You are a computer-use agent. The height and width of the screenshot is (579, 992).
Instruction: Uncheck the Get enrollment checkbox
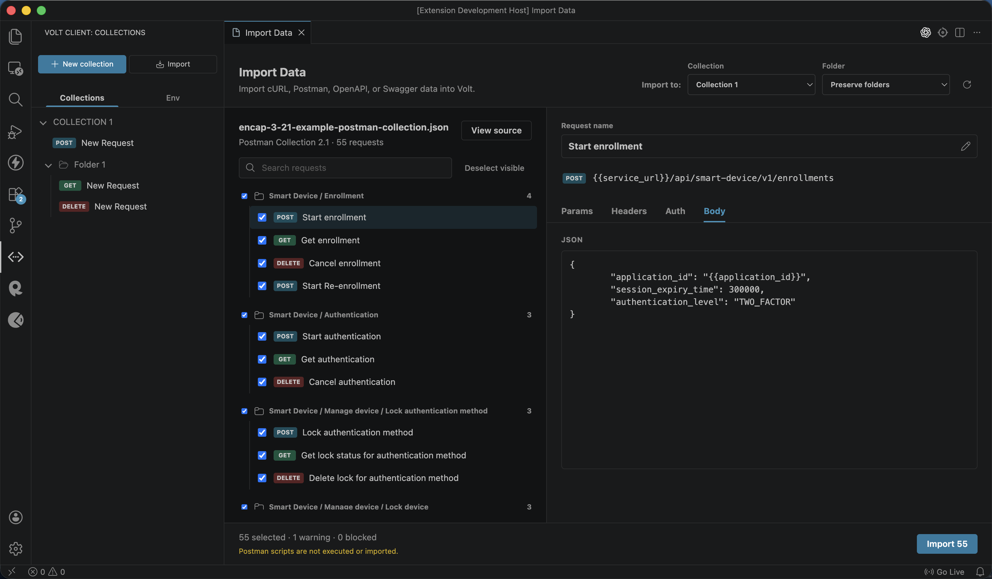click(262, 240)
